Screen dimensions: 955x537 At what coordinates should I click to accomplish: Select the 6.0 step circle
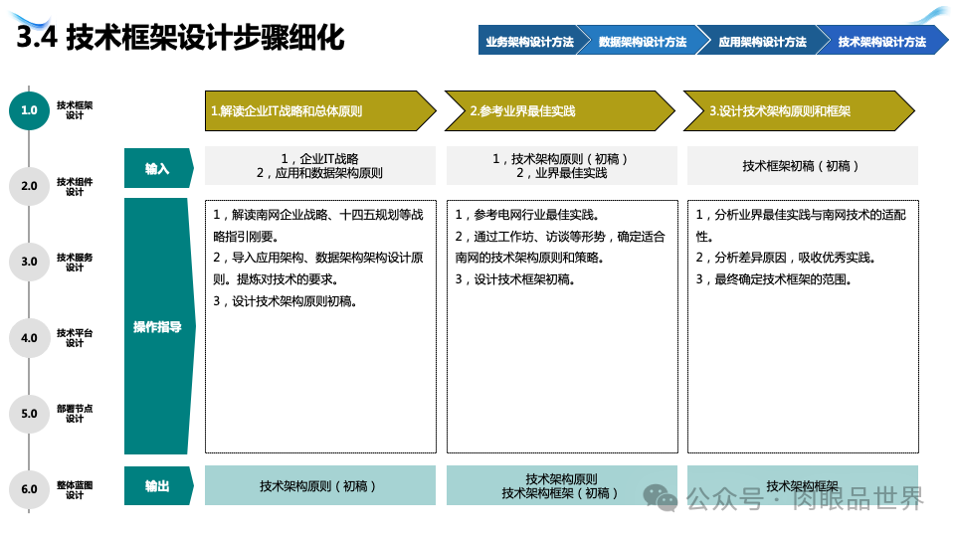pos(29,489)
